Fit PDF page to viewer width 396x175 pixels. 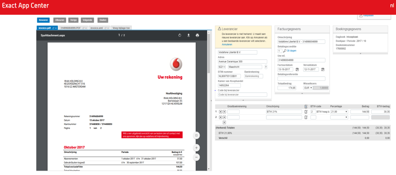click(x=196, y=135)
